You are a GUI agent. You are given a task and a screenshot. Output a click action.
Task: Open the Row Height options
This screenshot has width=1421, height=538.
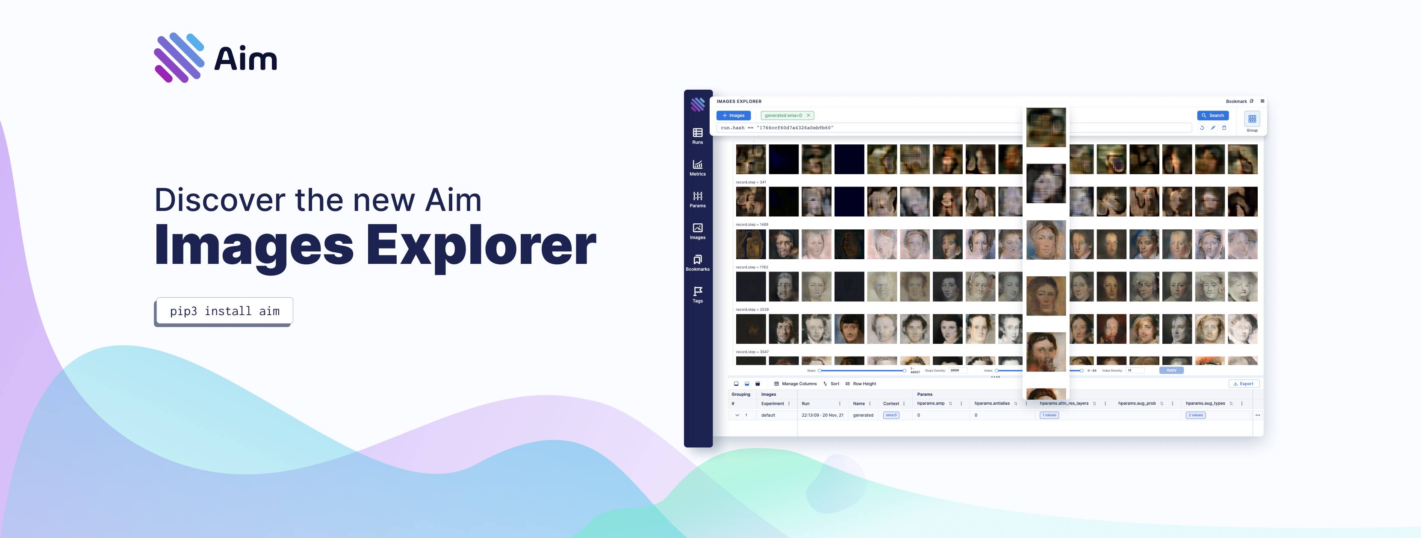pyautogui.click(x=861, y=384)
